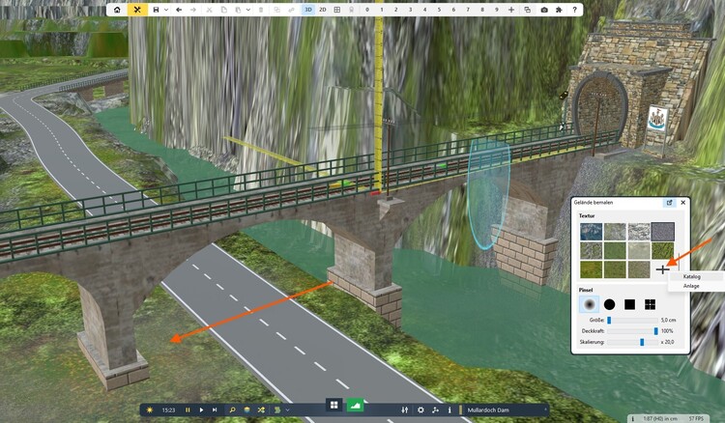This screenshot has height=423, width=725.
Task: Open the catalog grid icon in bottom bar
Action: (333, 407)
